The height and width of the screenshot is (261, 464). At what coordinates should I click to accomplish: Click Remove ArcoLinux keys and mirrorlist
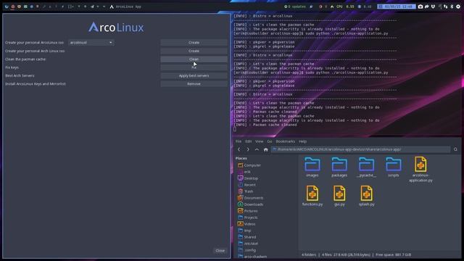(x=194, y=84)
